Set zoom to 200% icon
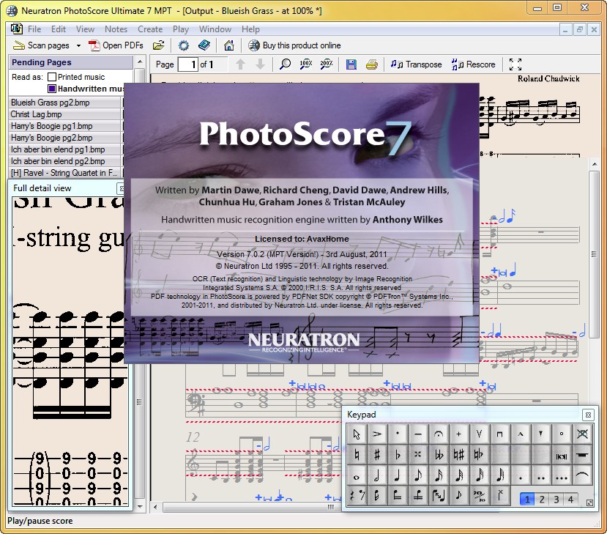Image resolution: width=607 pixels, height=534 pixels. coord(327,64)
